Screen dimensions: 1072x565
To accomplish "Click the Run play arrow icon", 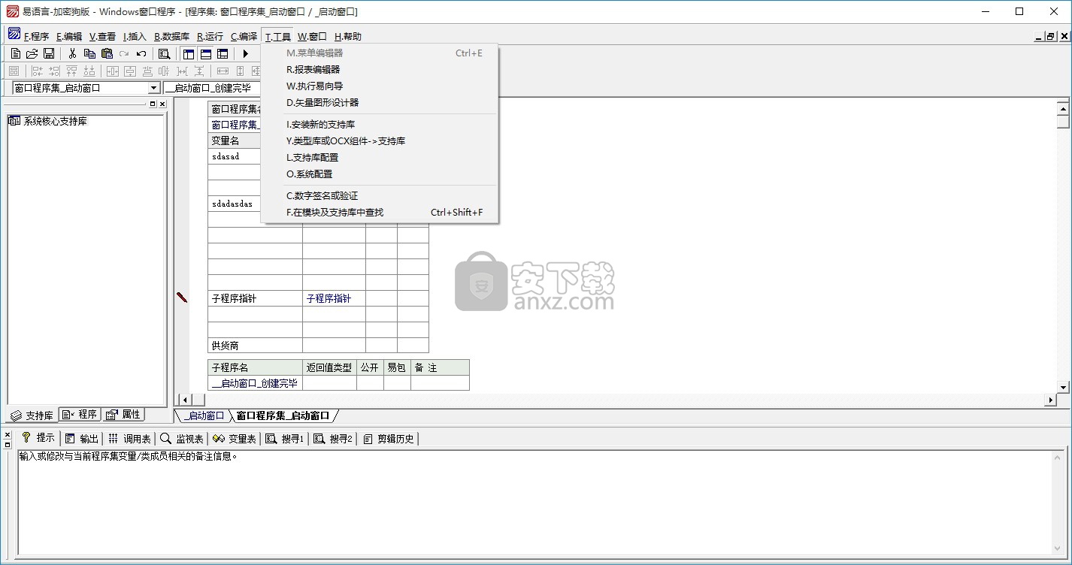I will click(x=245, y=53).
